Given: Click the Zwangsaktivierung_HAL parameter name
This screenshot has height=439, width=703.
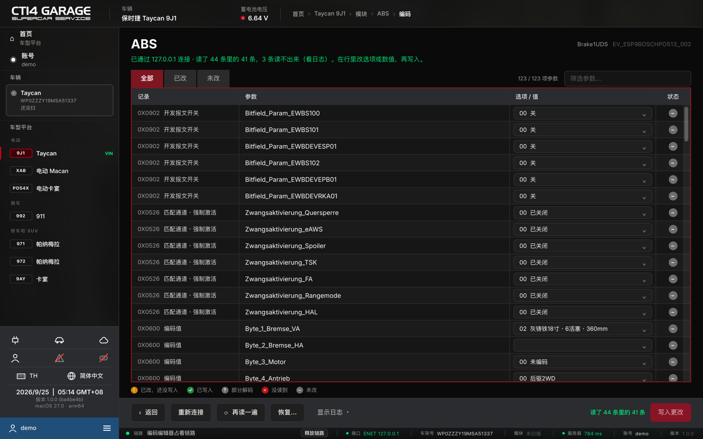Looking at the screenshot, I should point(281,312).
